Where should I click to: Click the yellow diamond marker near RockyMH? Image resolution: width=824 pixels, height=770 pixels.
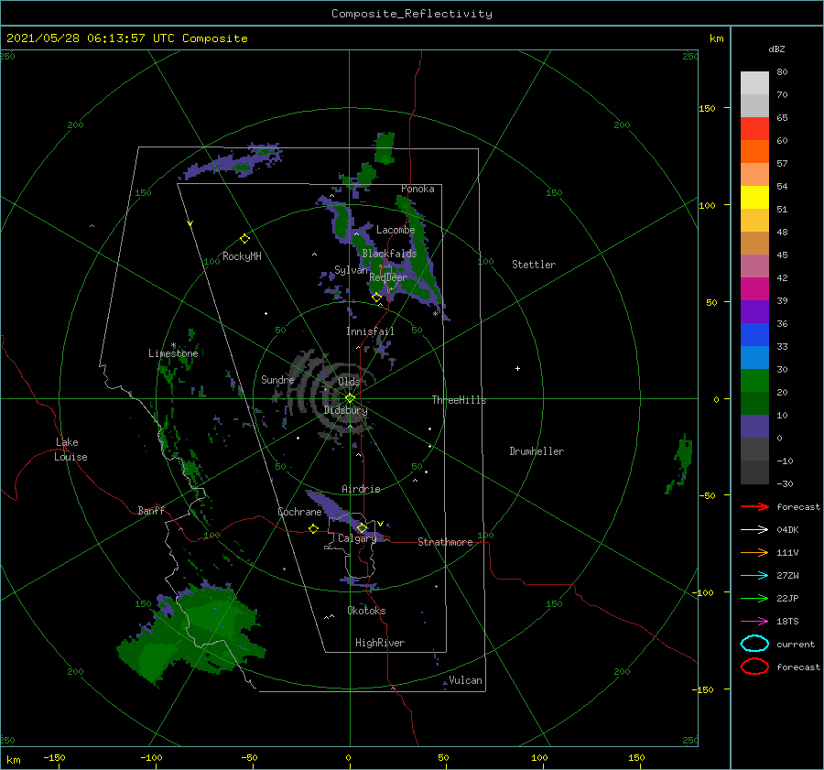click(244, 238)
